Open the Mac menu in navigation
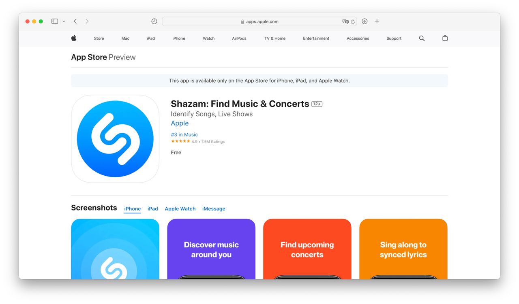Viewport: 519px width, 304px height. [x=125, y=38]
